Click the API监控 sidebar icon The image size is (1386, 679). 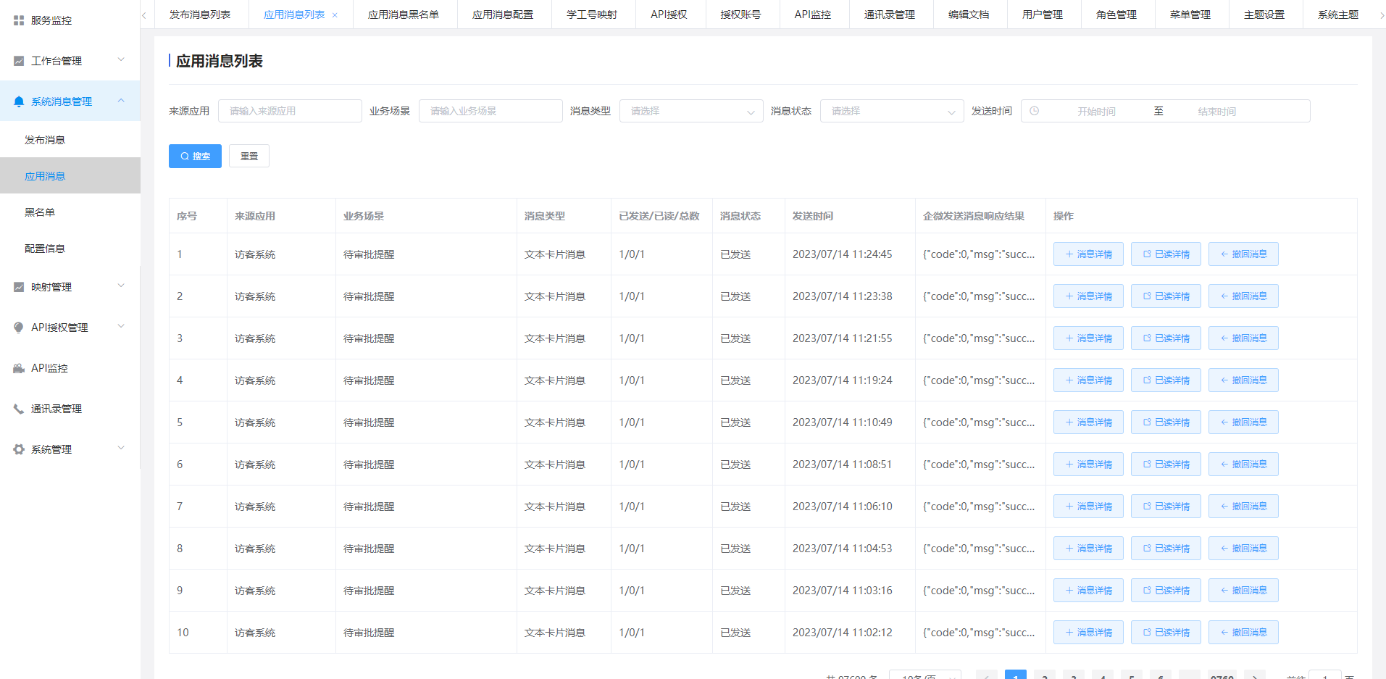click(x=19, y=368)
